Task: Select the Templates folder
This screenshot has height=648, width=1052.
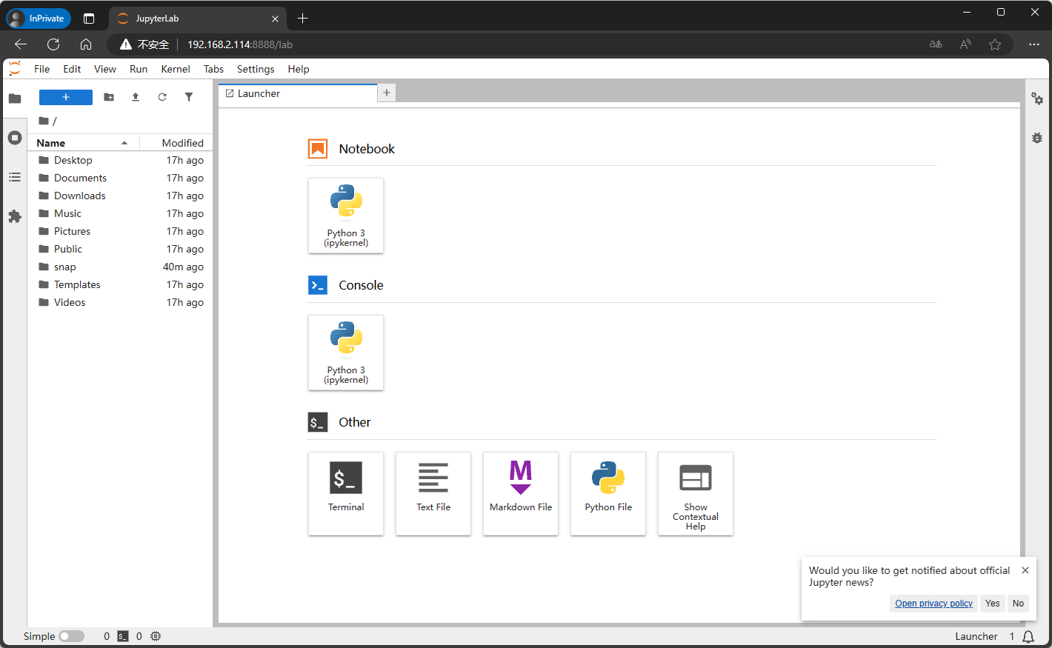Action: tap(120, 284)
